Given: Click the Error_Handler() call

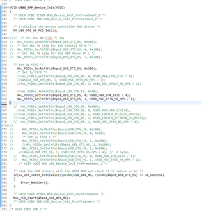Looking at the screenshot, I should [34, 183].
